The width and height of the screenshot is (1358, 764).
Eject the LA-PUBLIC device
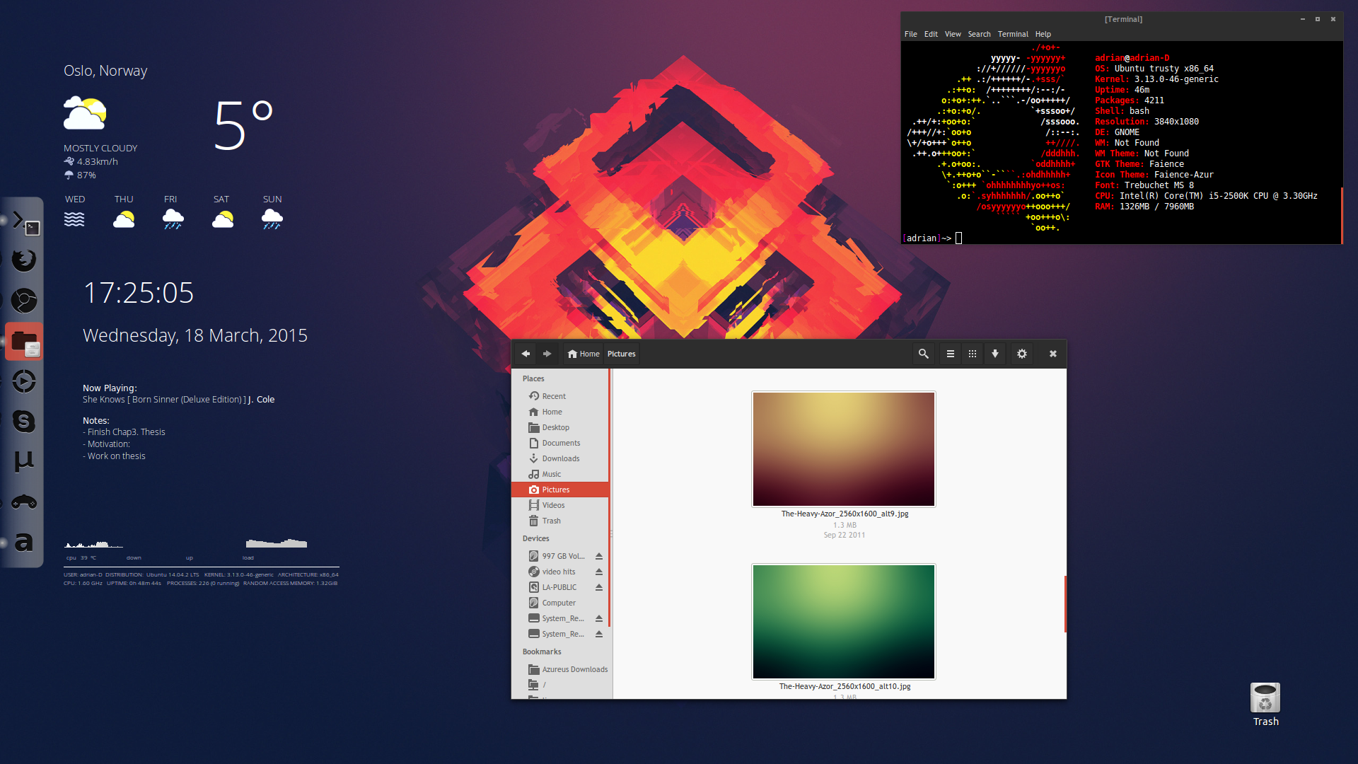pyautogui.click(x=599, y=587)
